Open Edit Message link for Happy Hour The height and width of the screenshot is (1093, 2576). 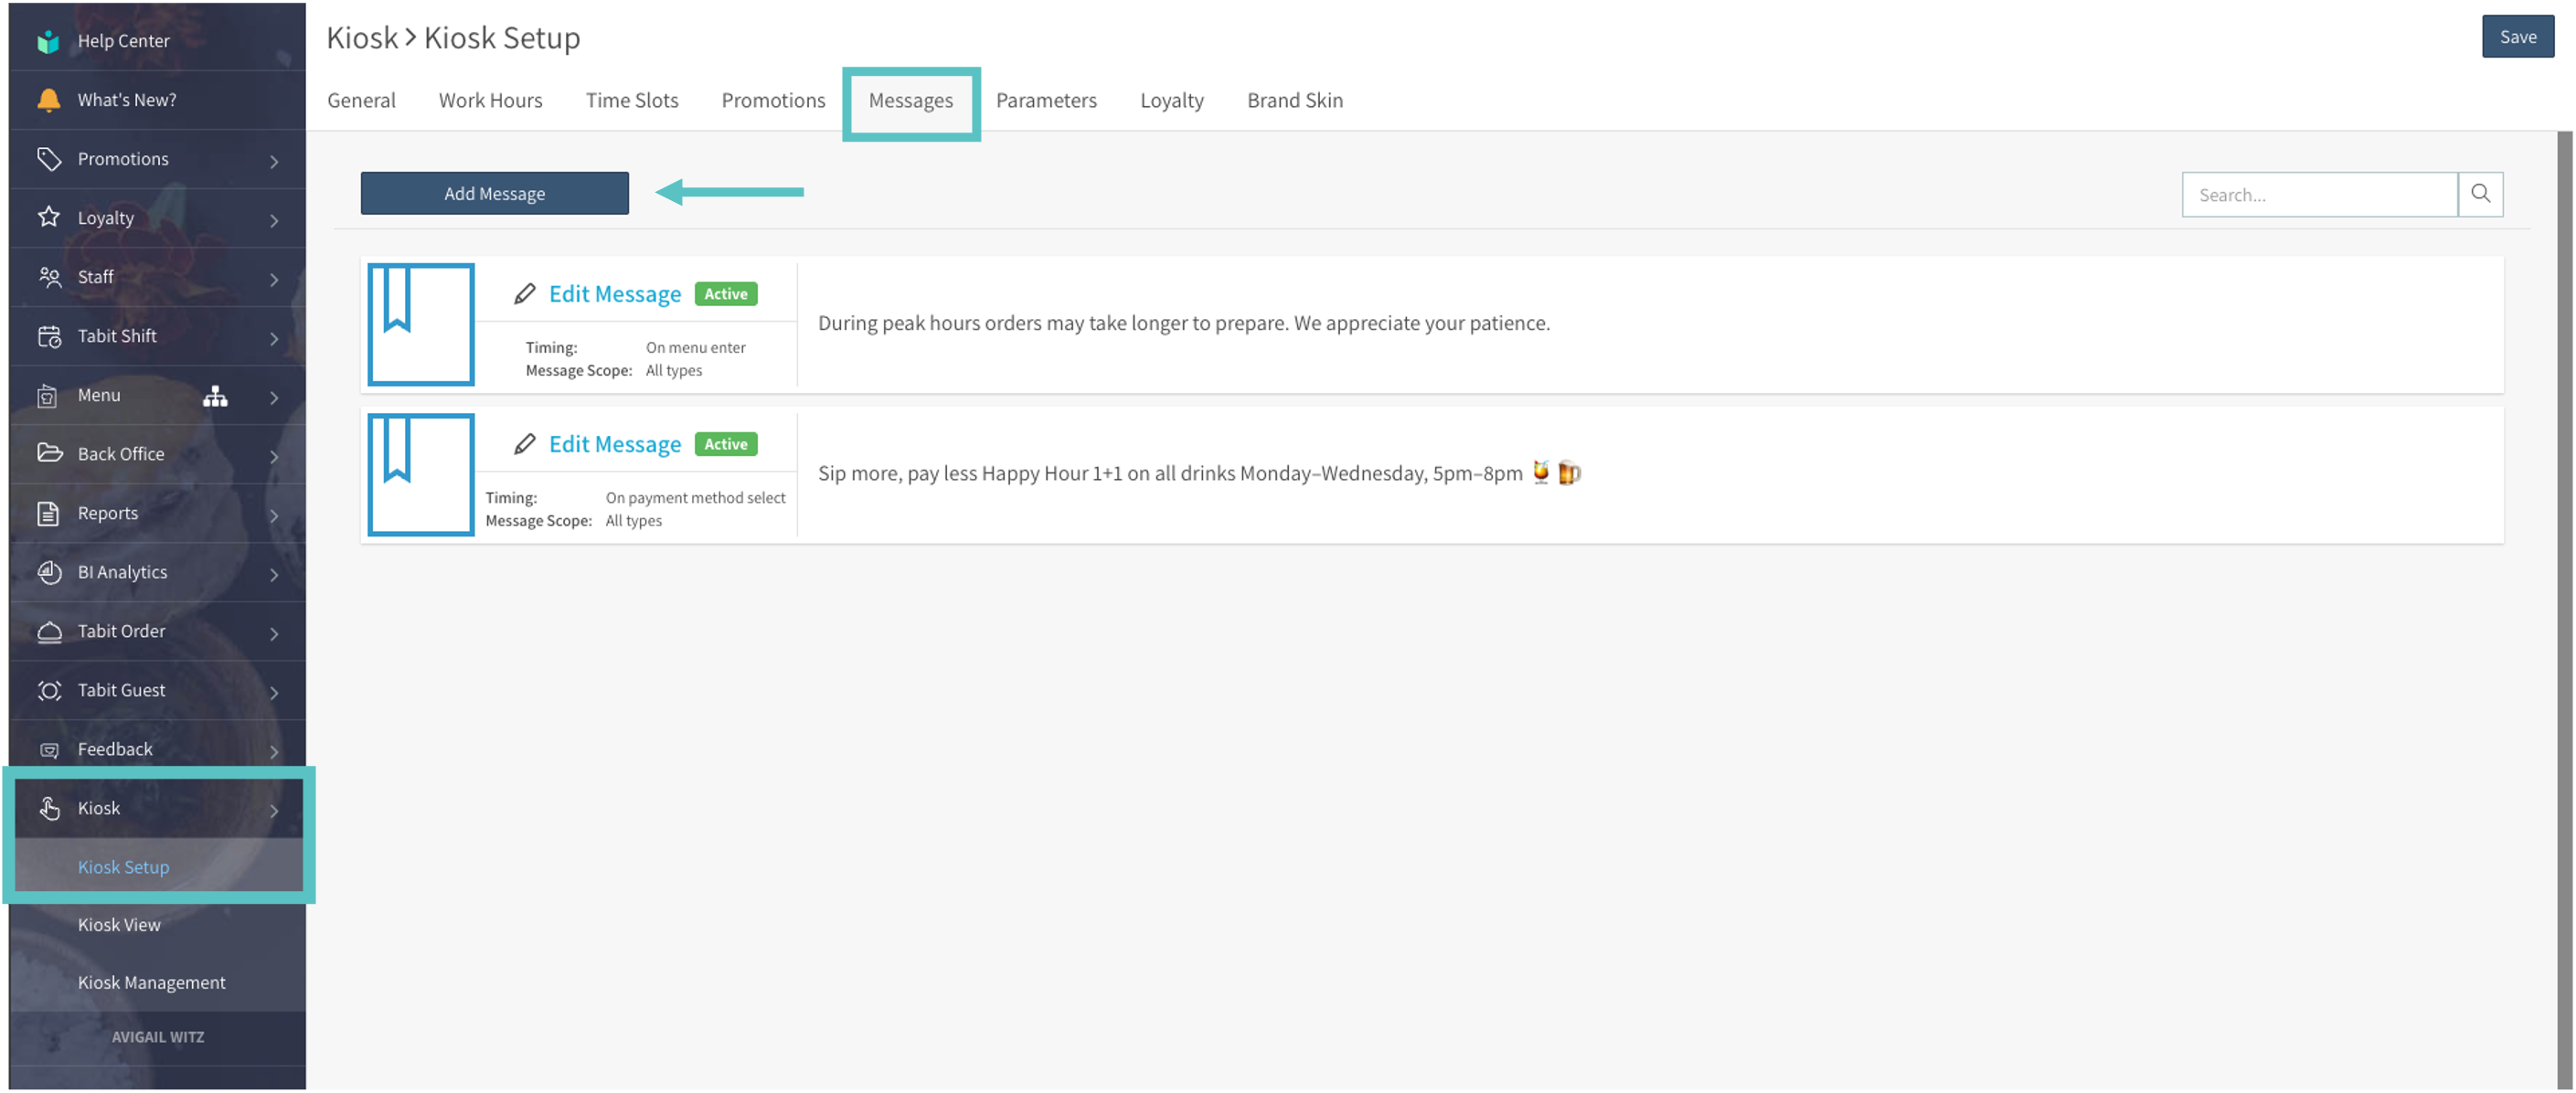(x=614, y=444)
